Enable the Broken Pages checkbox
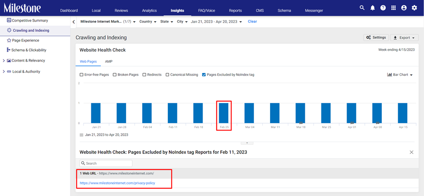Image resolution: width=424 pixels, height=196 pixels. click(114, 75)
